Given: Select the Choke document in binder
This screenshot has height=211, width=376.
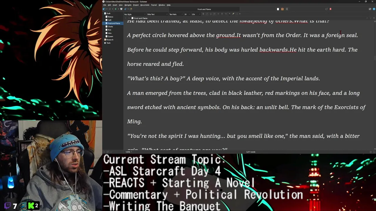Looking at the screenshot, I should (x=110, y=26).
